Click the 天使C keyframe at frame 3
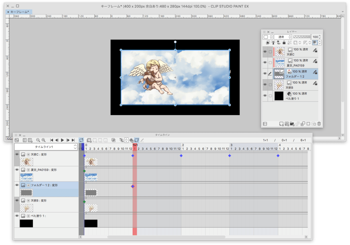 (x=229, y=156)
